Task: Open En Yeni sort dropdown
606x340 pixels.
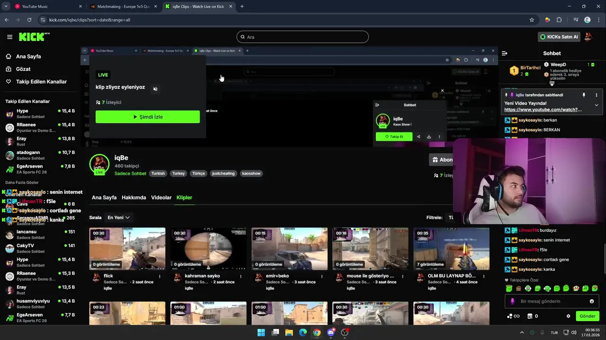Action: tap(118, 218)
